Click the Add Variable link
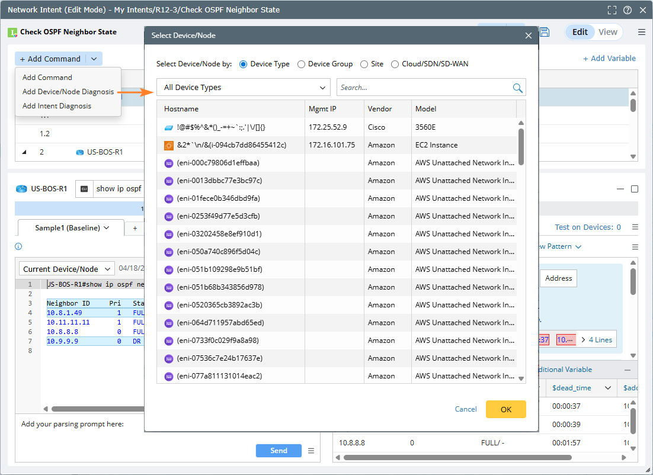The height and width of the screenshot is (475, 653). [x=609, y=58]
